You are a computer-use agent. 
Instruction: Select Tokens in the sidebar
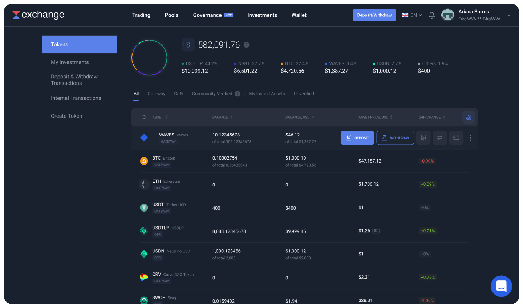coord(80,44)
